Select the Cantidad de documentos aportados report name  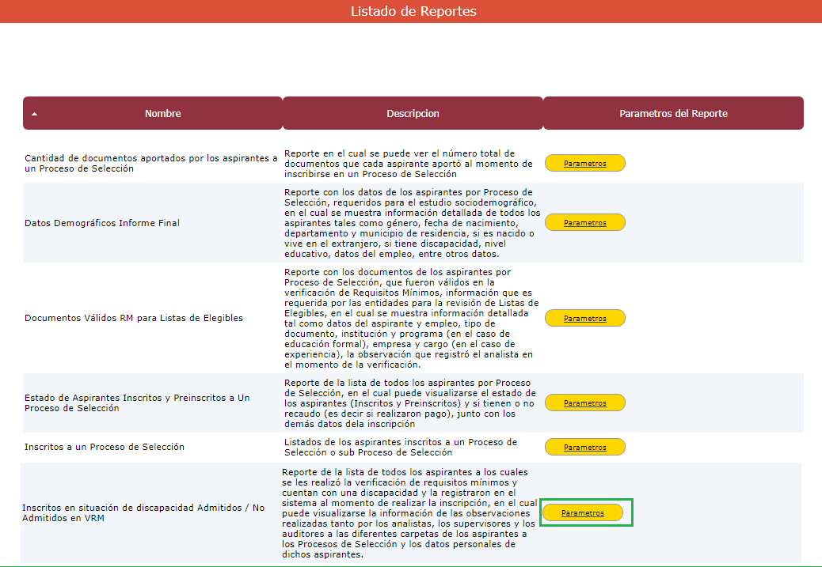(150, 164)
